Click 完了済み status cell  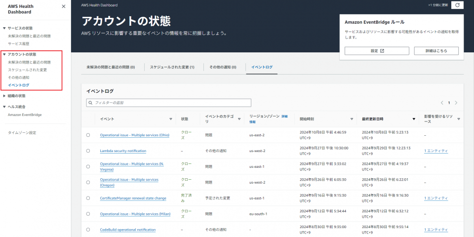(186, 198)
